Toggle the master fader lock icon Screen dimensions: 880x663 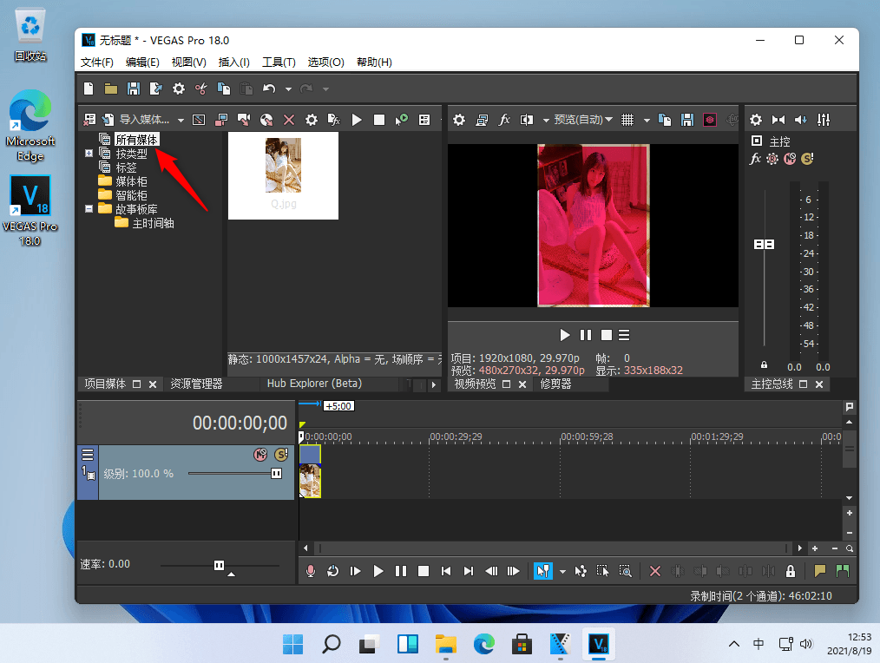764,364
